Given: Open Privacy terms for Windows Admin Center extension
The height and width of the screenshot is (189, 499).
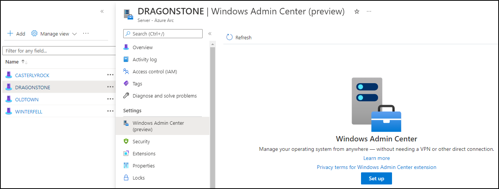Looking at the screenshot, I should (377, 167).
